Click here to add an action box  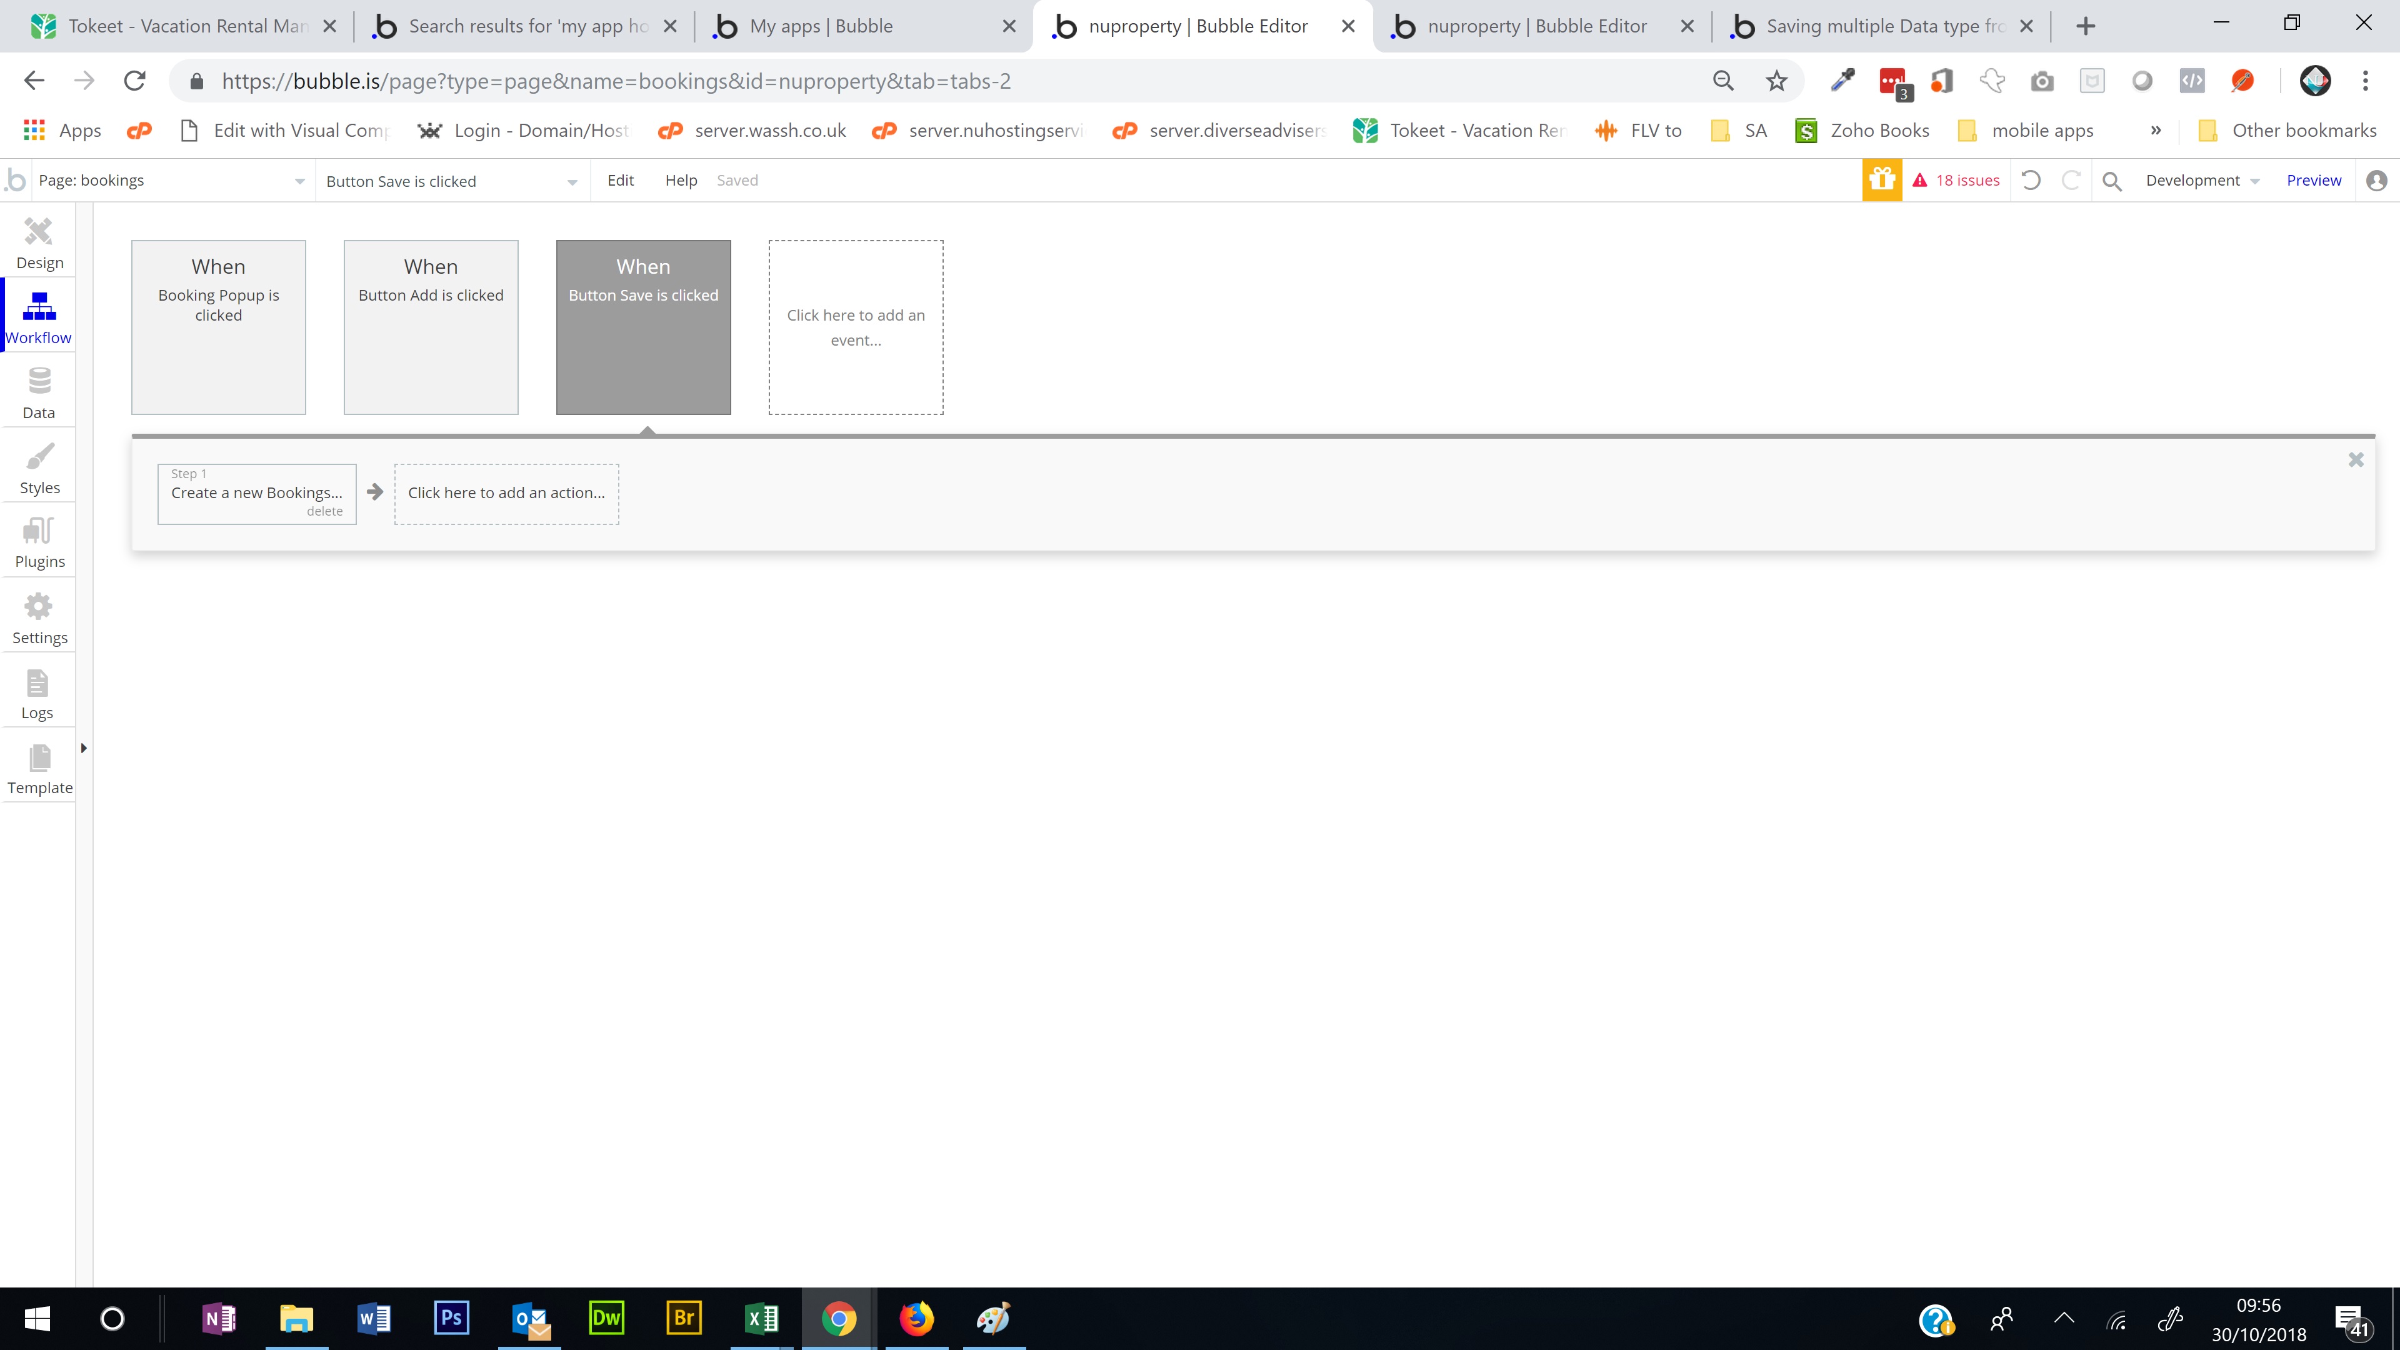(506, 494)
